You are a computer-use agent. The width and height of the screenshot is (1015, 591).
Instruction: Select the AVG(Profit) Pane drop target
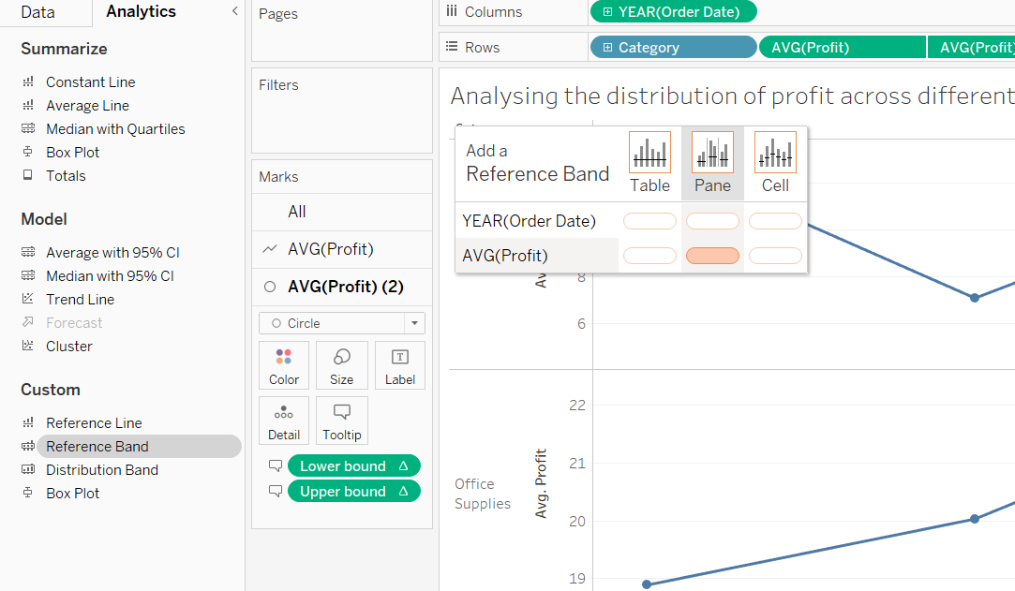712,256
